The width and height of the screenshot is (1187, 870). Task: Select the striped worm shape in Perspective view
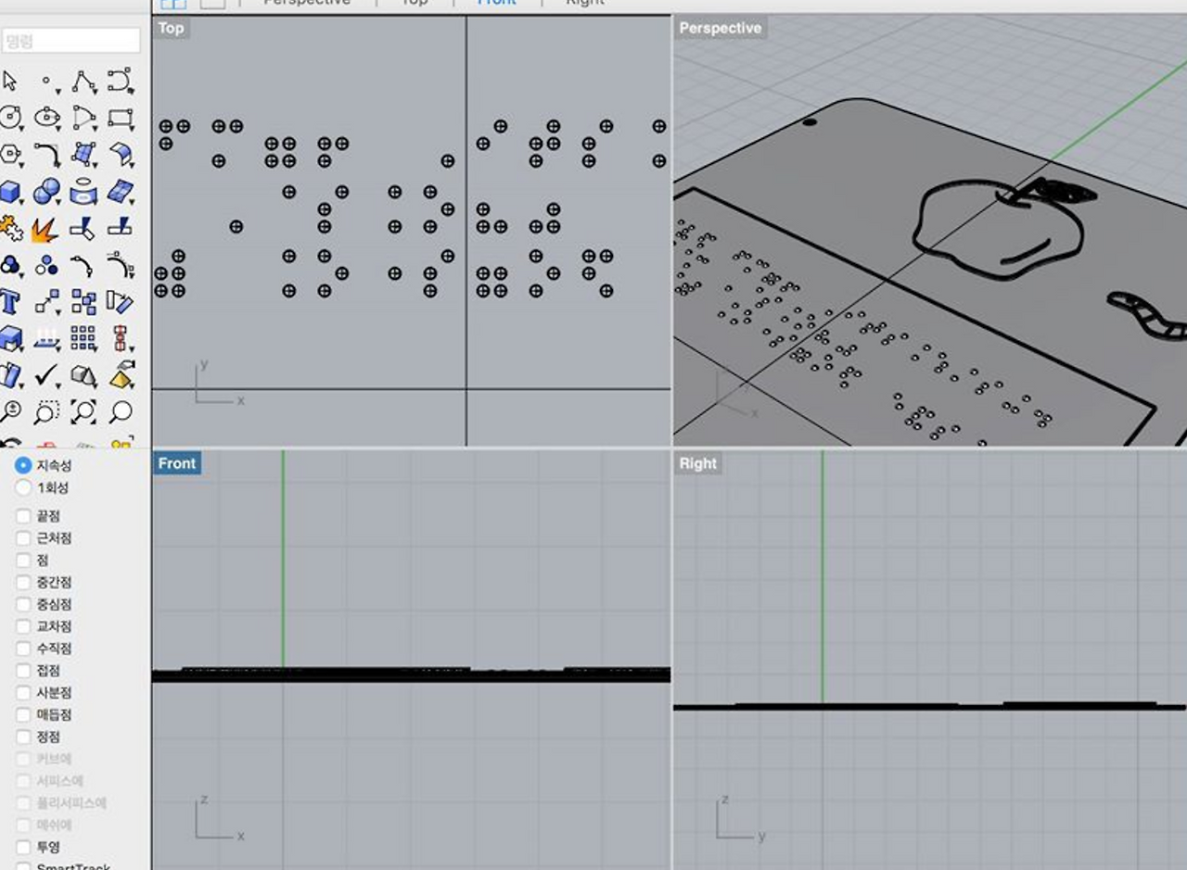[1146, 314]
